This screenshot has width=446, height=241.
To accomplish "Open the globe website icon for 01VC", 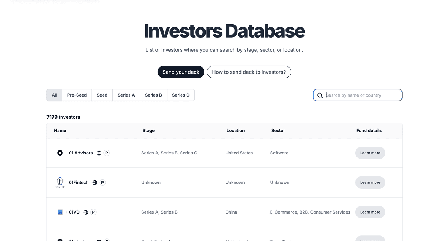I will [x=86, y=212].
